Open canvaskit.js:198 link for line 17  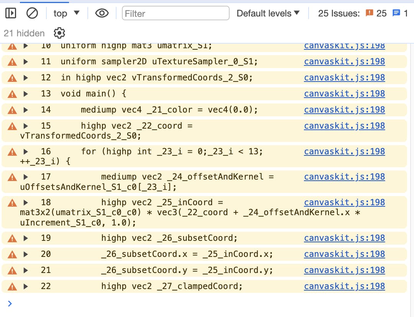pos(344,177)
